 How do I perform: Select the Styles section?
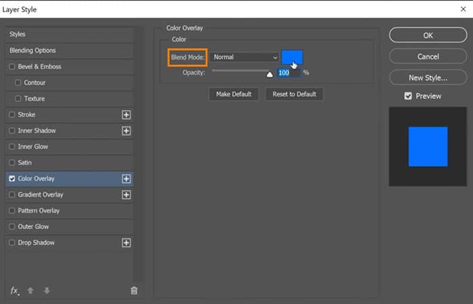(70, 34)
